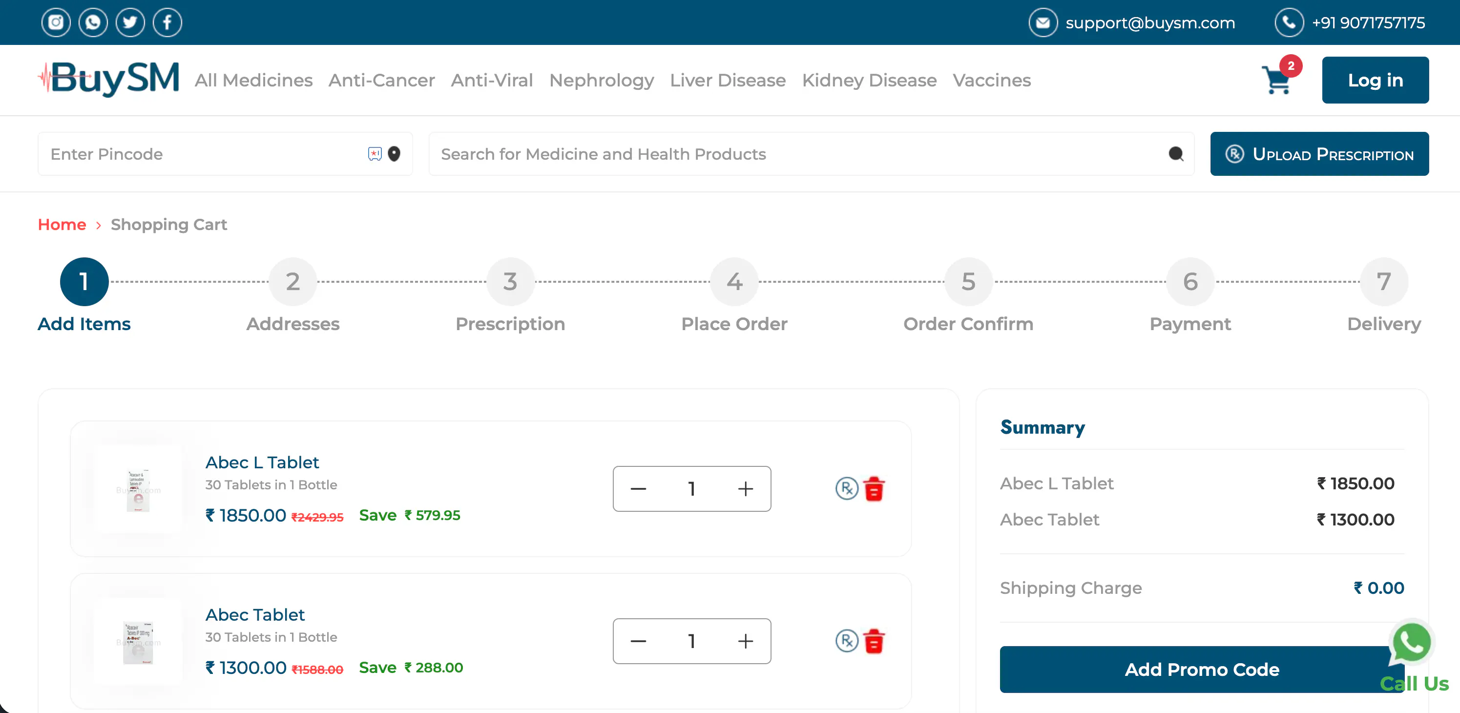Open the Twitter social icon
Image resolution: width=1460 pixels, height=713 pixels.
[x=130, y=22]
